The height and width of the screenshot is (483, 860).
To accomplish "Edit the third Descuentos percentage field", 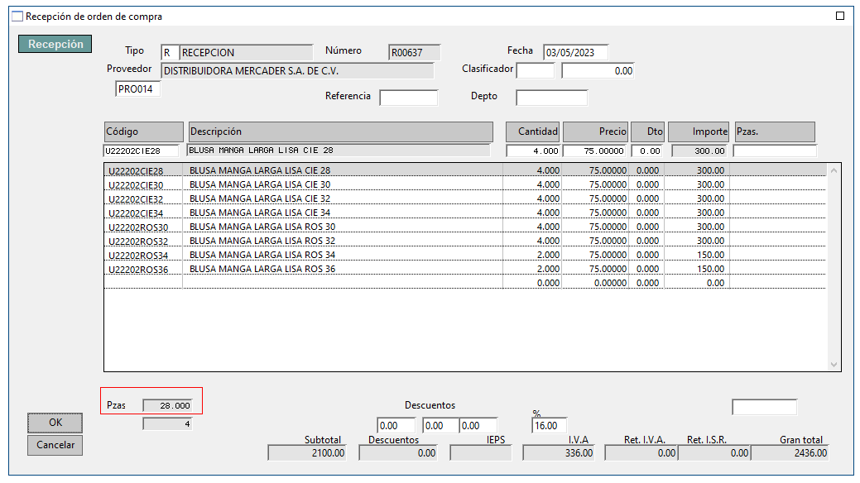I will point(478,425).
